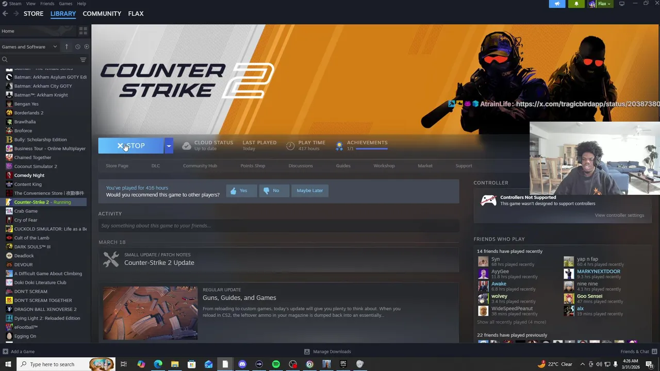Click the activity status text field

coord(278,226)
